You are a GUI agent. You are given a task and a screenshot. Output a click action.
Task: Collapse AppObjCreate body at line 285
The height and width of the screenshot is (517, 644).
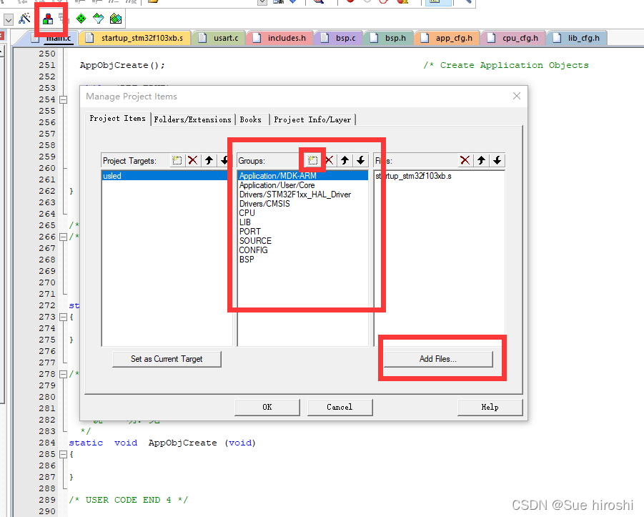pos(63,454)
